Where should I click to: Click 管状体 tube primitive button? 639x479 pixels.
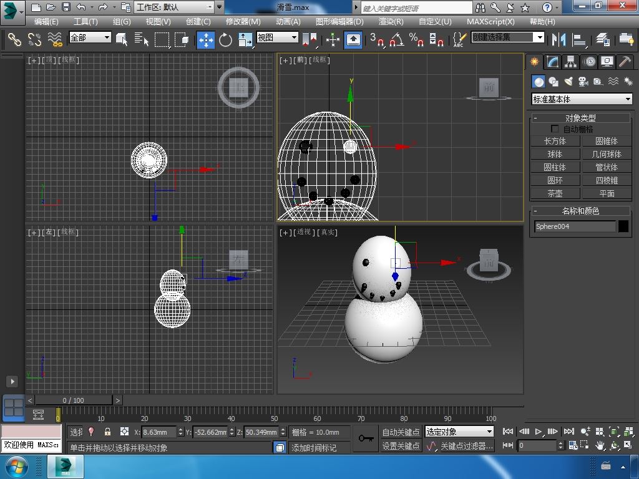click(x=607, y=167)
